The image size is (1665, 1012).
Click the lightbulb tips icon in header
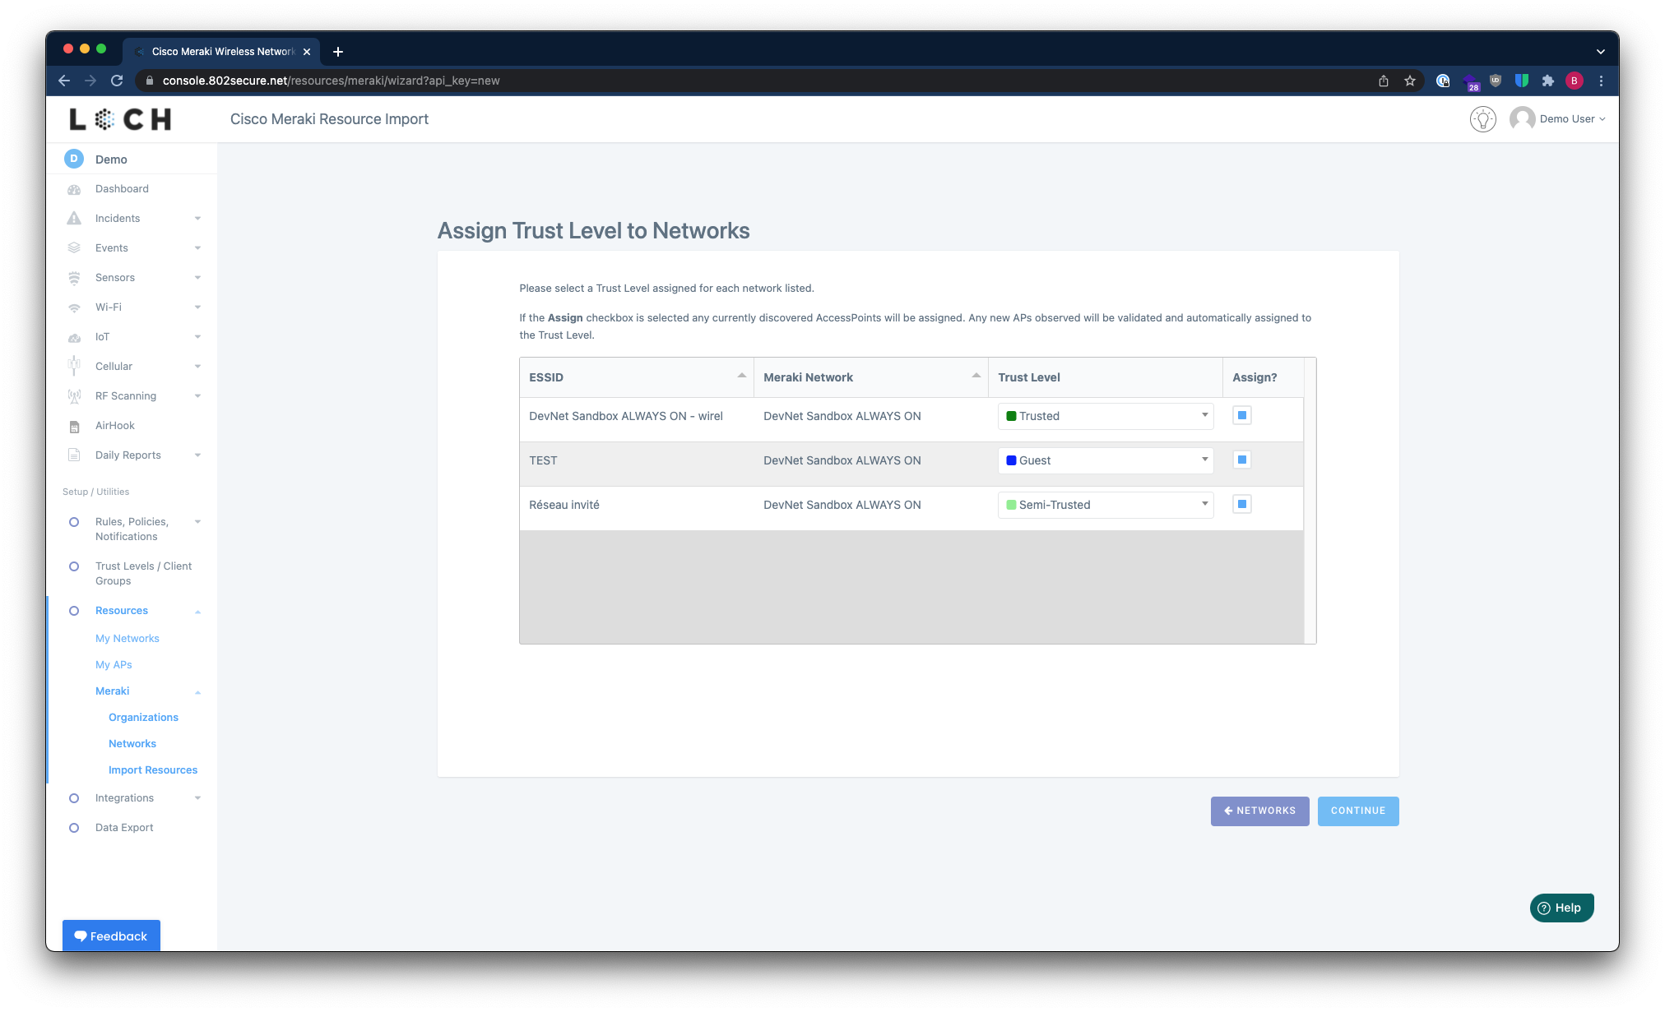[x=1482, y=119]
